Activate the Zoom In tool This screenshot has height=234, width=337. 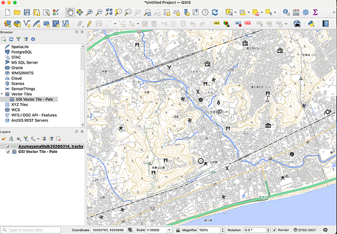(x=89, y=12)
